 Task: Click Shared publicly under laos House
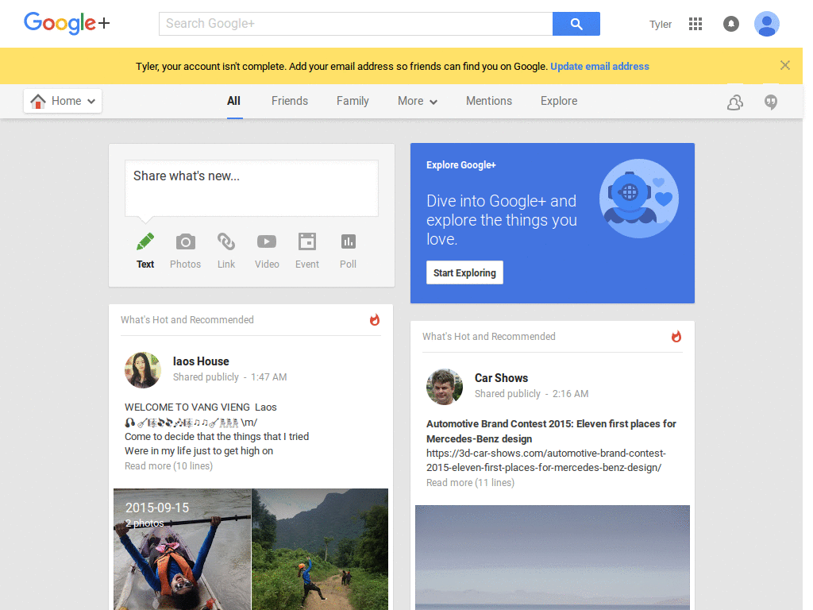pyautogui.click(x=206, y=377)
